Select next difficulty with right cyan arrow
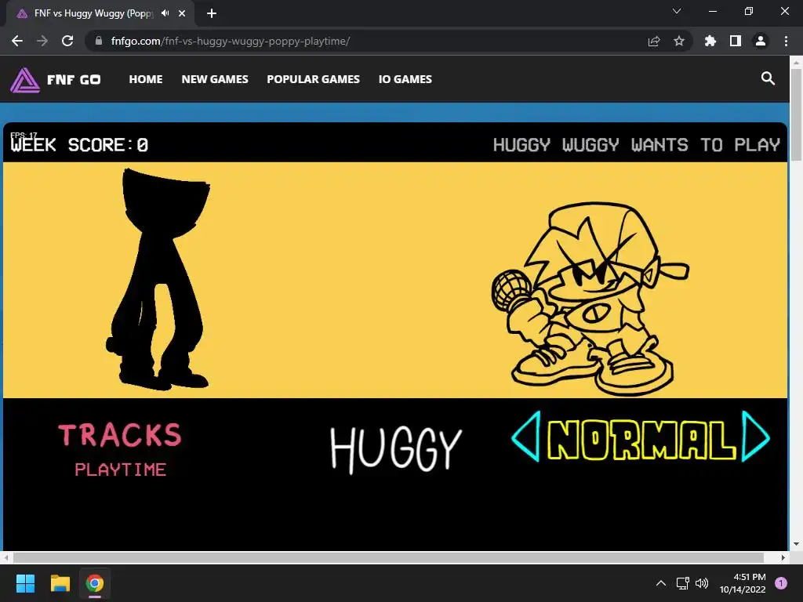The image size is (803, 602). [x=756, y=436]
